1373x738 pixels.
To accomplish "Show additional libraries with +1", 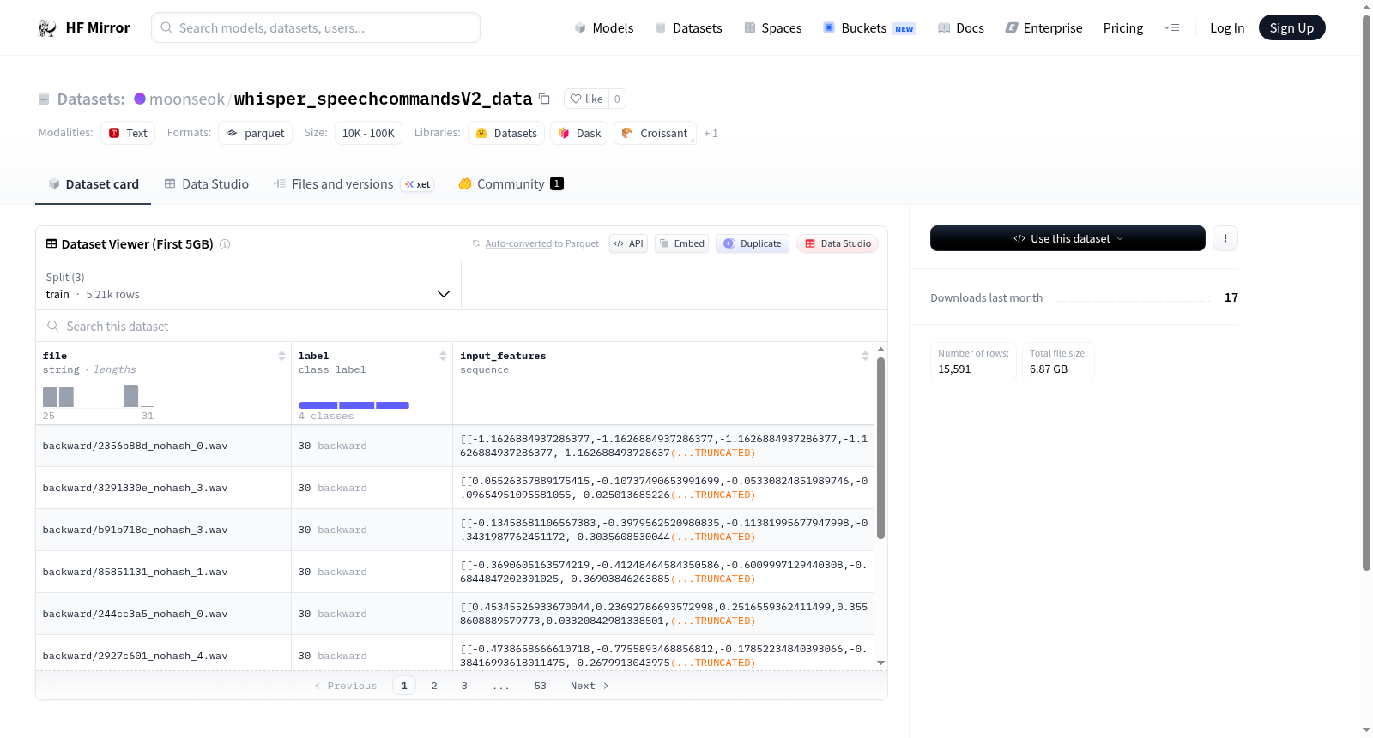I will tap(711, 134).
